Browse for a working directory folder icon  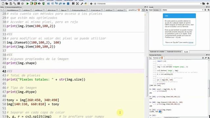(x=204, y=4)
